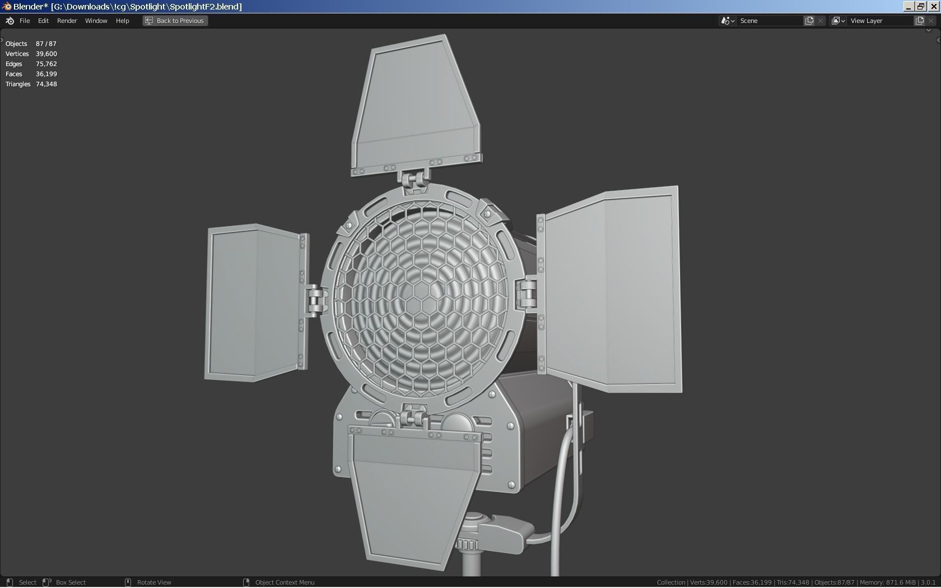This screenshot has height=588, width=941.
Task: Minimize the Blender window
Action: click(909, 7)
